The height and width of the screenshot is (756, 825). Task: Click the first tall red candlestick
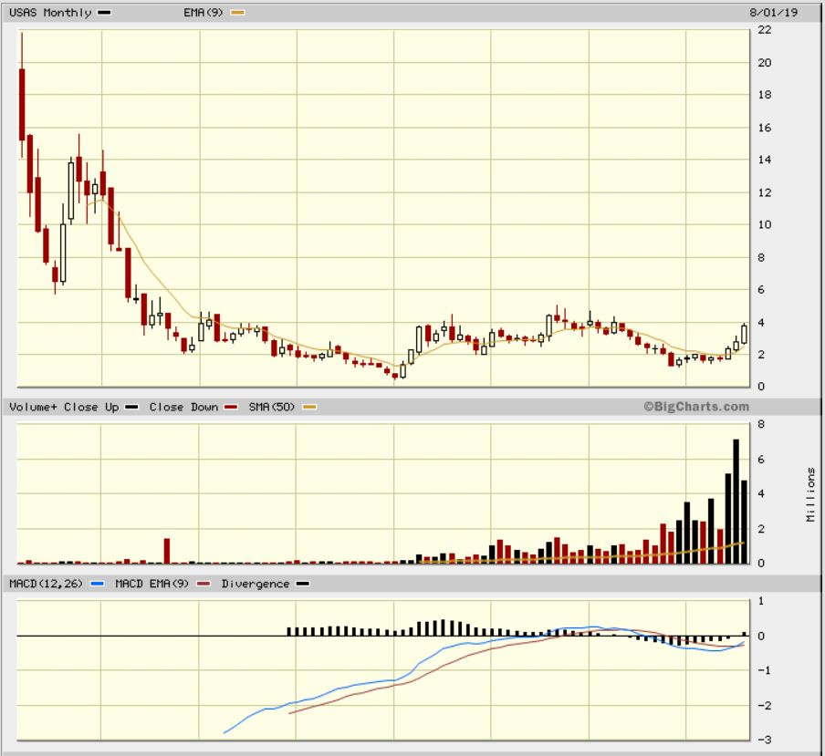pyautogui.click(x=22, y=104)
